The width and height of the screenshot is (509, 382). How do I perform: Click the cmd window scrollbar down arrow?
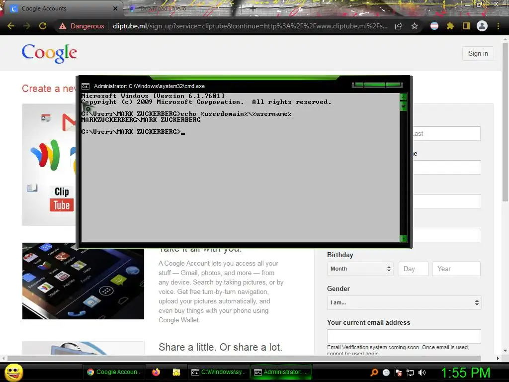coord(403,238)
